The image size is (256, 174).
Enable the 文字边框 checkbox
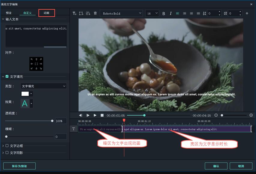click(7, 146)
